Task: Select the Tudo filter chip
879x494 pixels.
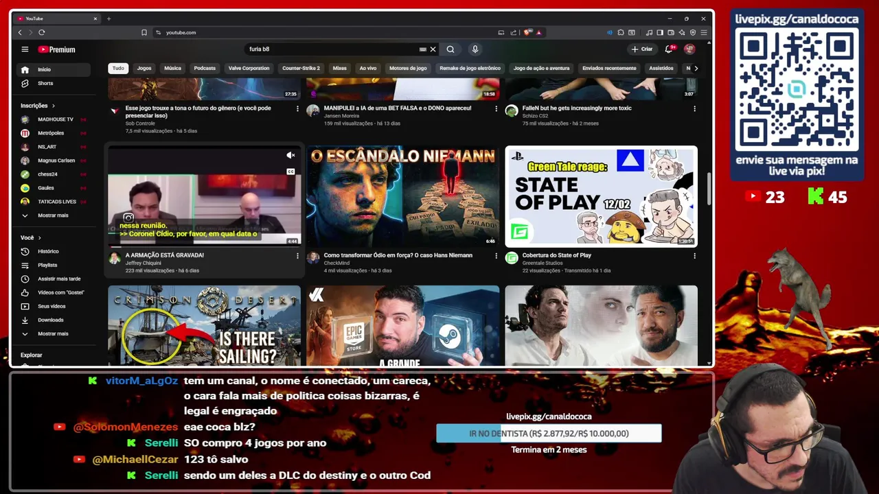Action: [x=118, y=68]
